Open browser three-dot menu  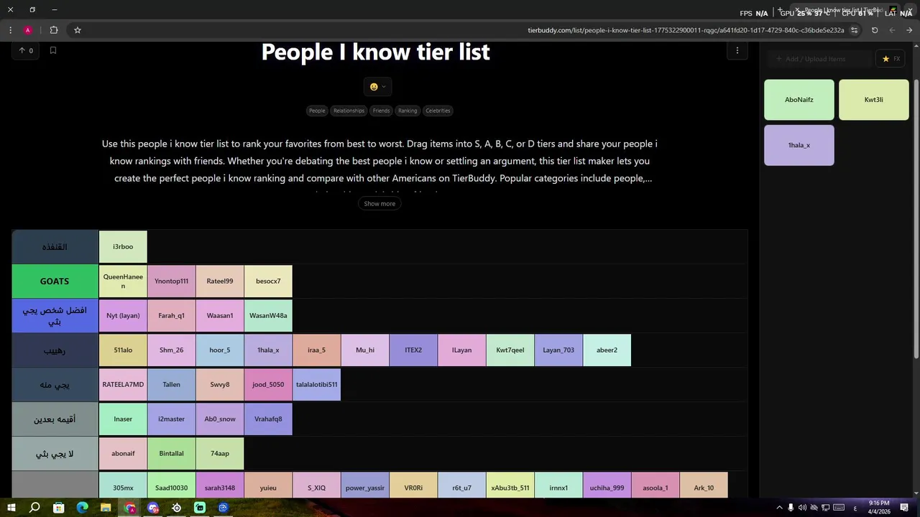pos(10,30)
